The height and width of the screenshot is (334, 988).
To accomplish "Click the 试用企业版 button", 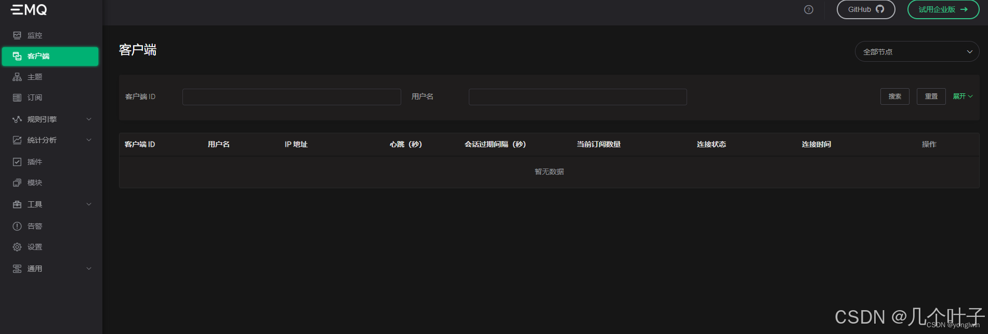I will pos(943,9).
